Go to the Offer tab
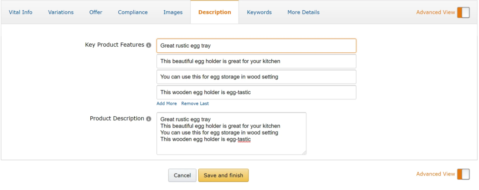 96,12
